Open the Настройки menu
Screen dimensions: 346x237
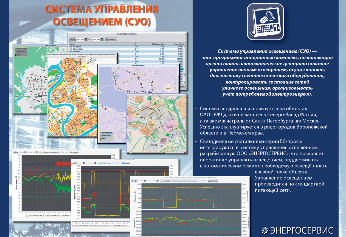point(80,54)
